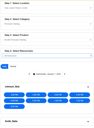94x128 pixels.
Task: Book the 4:00 PM slot
Action: [14, 95]
